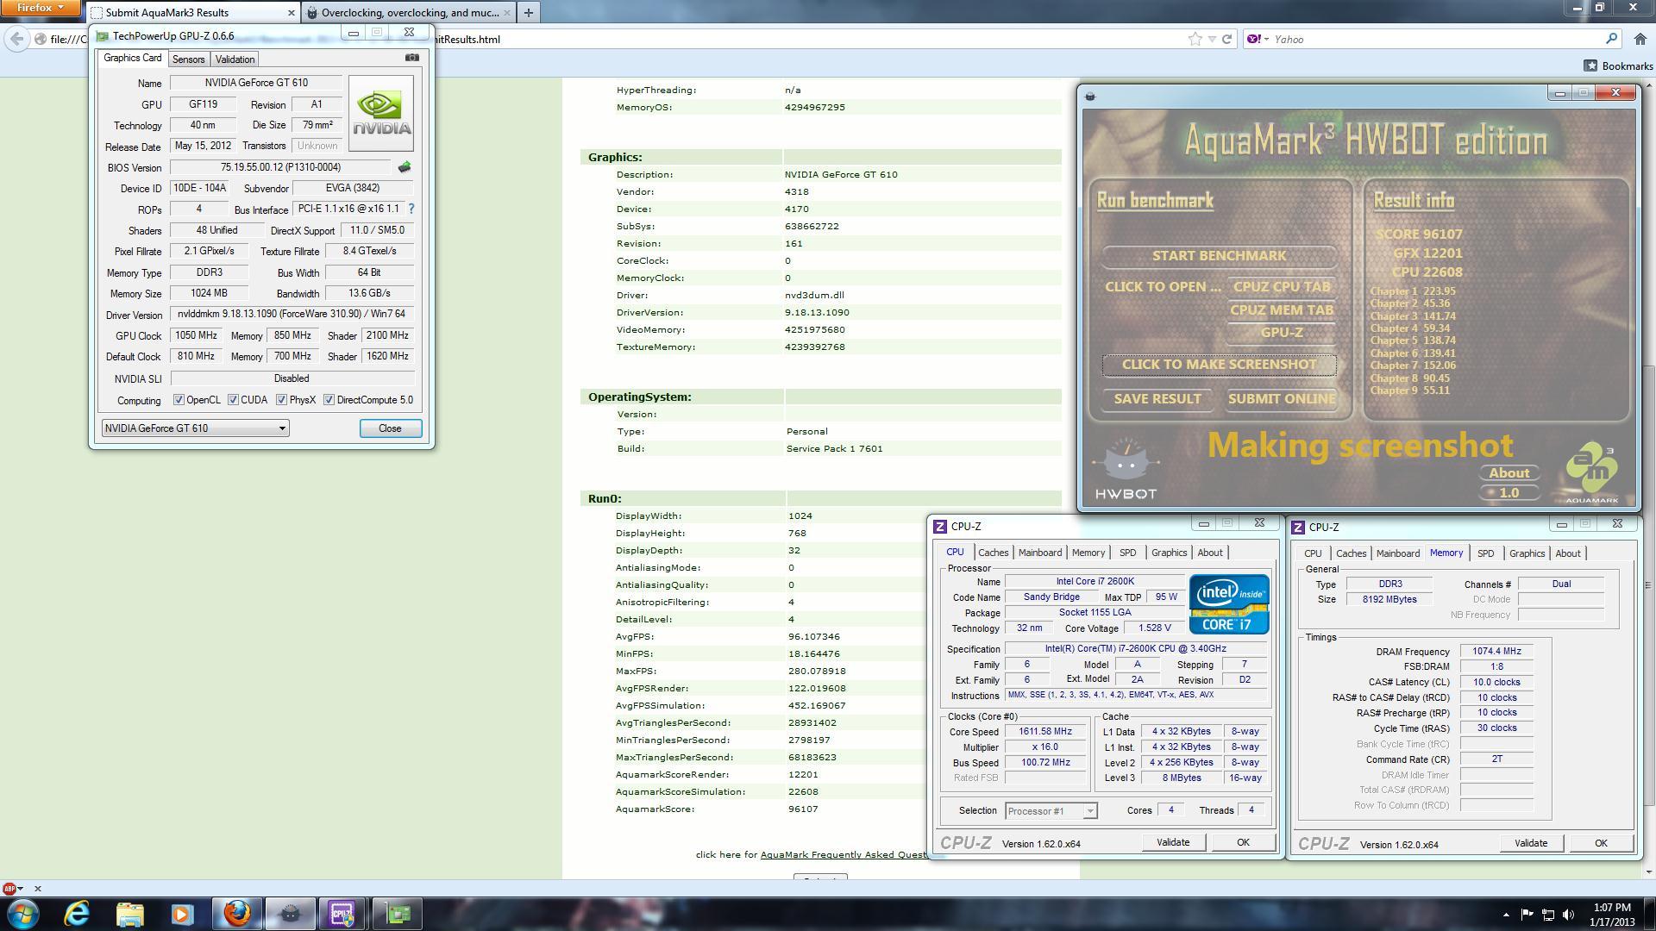
Task: Click the Bus Interface question mark help icon
Action: point(411,209)
